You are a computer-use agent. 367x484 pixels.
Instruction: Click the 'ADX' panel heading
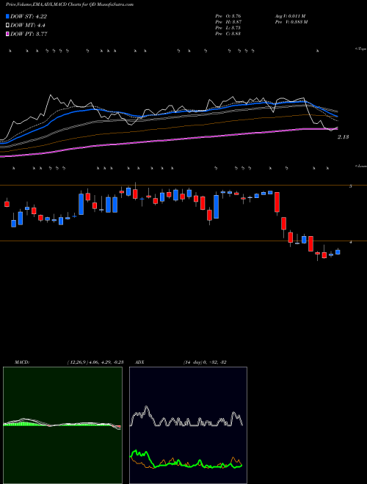click(x=140, y=362)
